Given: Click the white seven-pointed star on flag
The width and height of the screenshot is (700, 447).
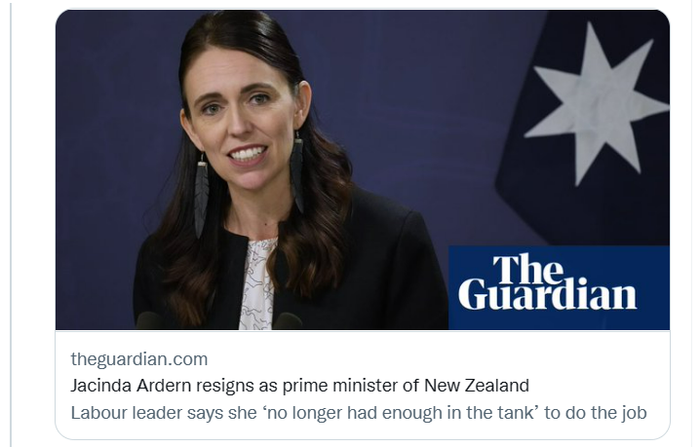Looking at the screenshot, I should click(597, 104).
